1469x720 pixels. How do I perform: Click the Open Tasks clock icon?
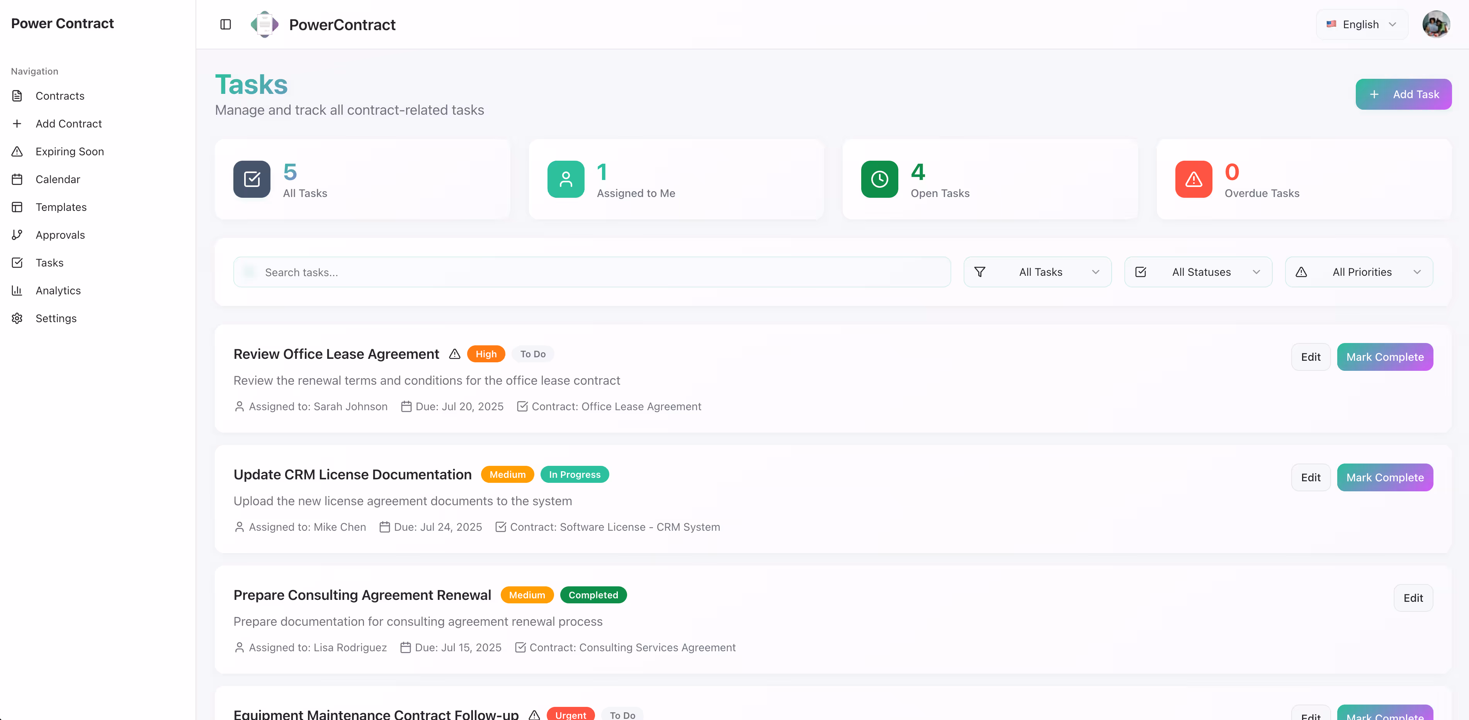(x=879, y=179)
